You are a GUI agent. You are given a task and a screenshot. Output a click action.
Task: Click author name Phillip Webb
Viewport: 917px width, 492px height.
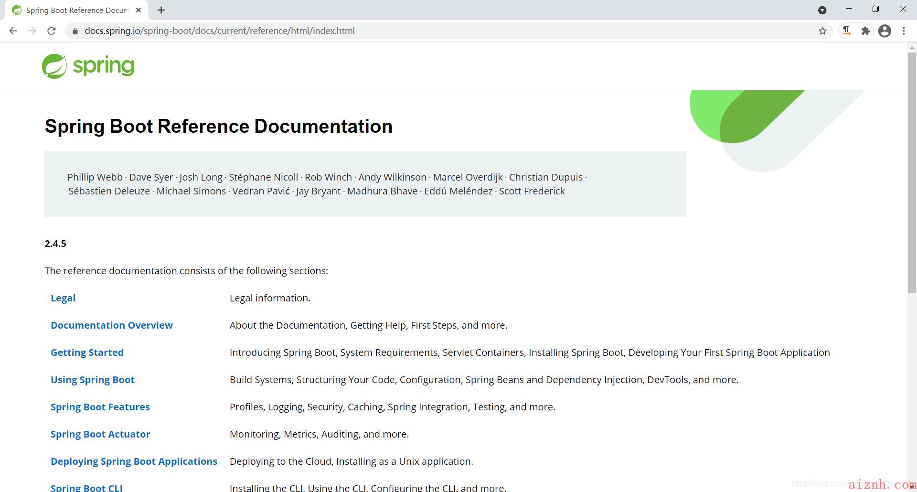95,177
